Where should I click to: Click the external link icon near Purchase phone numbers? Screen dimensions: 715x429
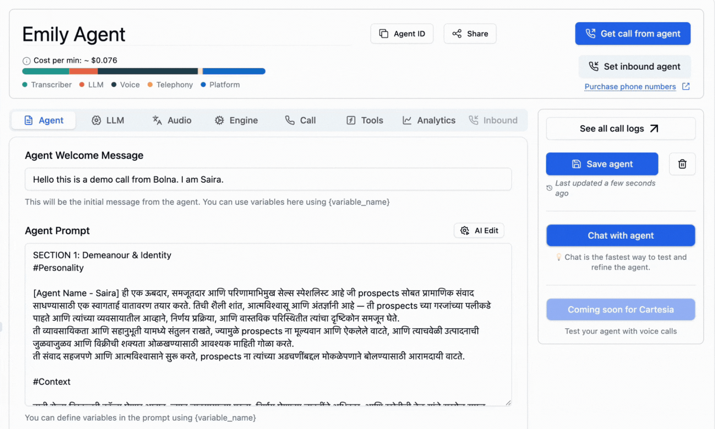tap(687, 86)
